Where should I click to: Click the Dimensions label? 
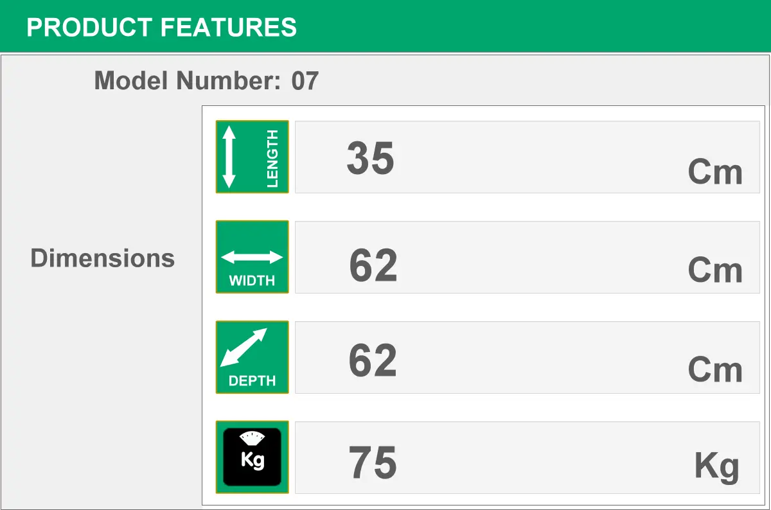[x=103, y=258]
